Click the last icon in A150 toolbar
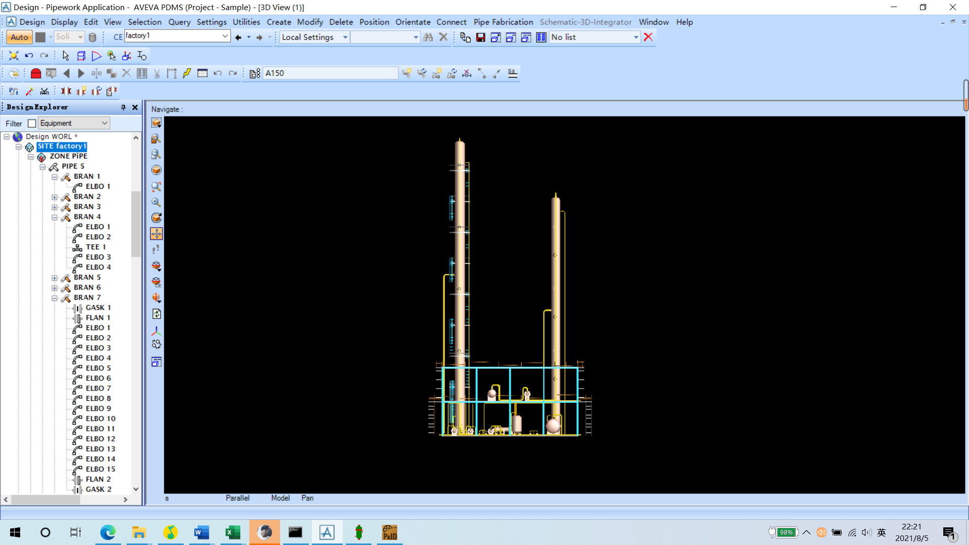 point(512,73)
